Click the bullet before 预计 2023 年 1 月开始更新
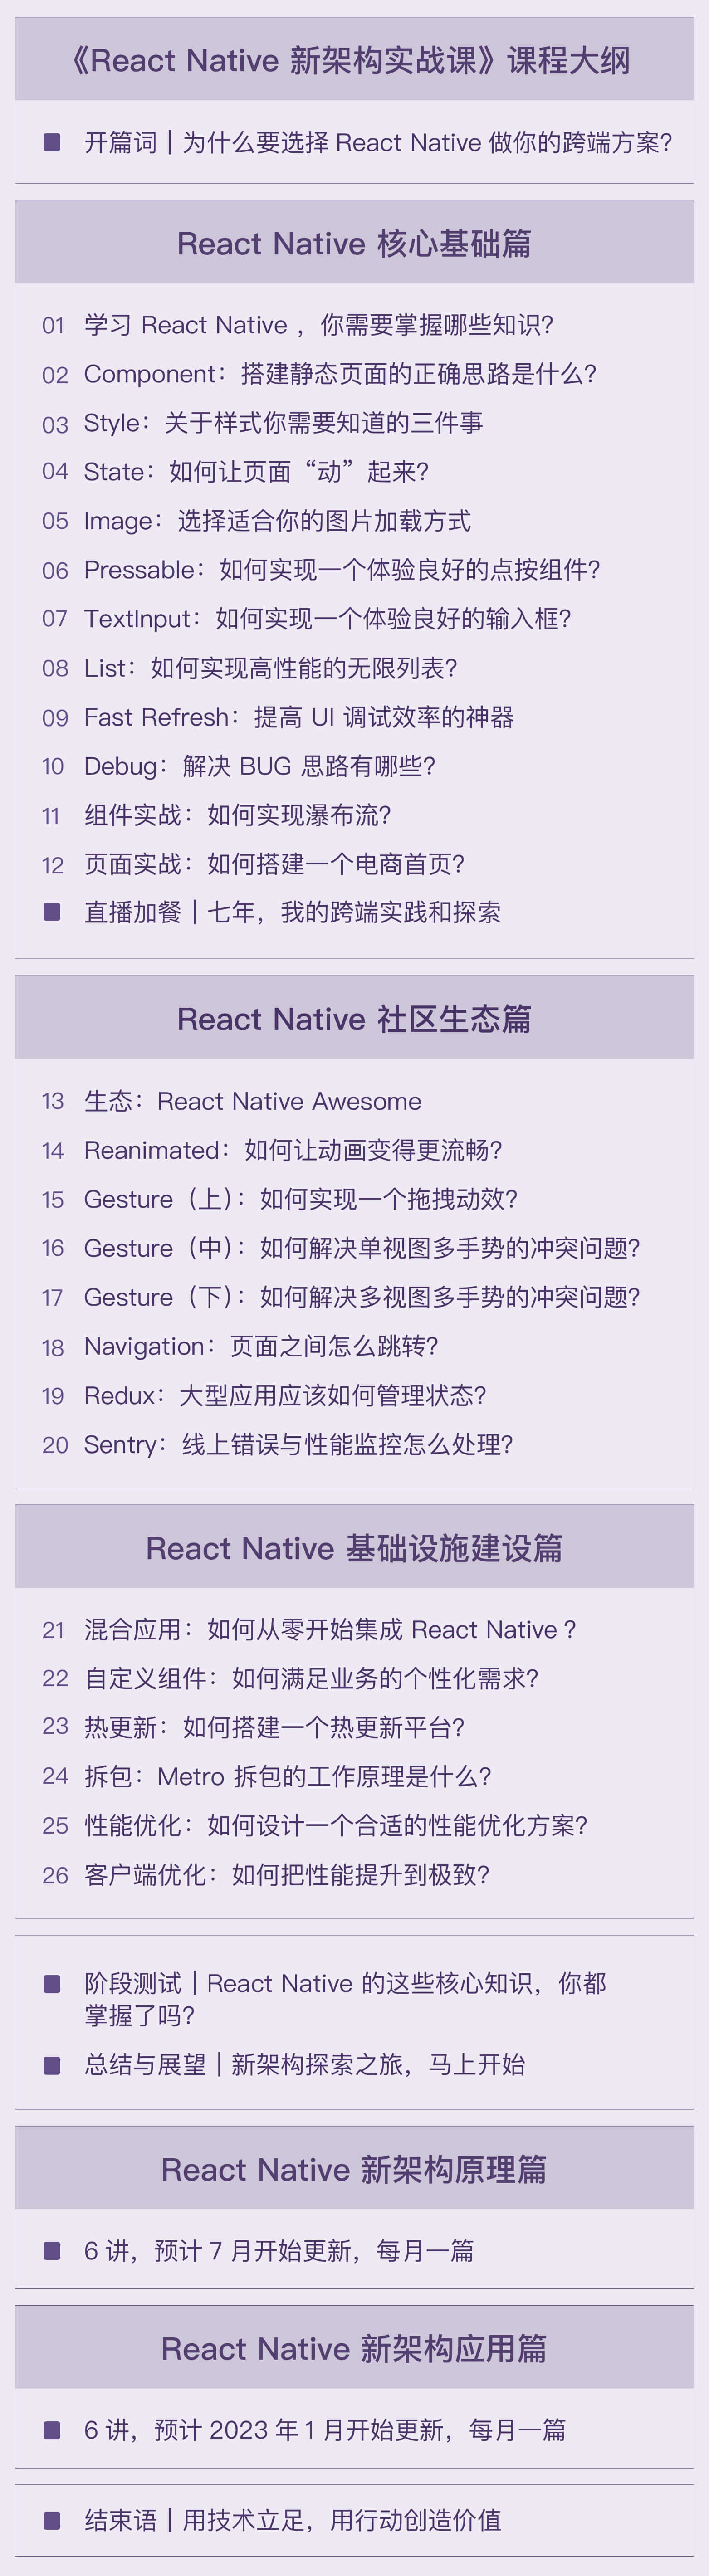Image resolution: width=709 pixels, height=2576 pixels. tap(52, 2429)
